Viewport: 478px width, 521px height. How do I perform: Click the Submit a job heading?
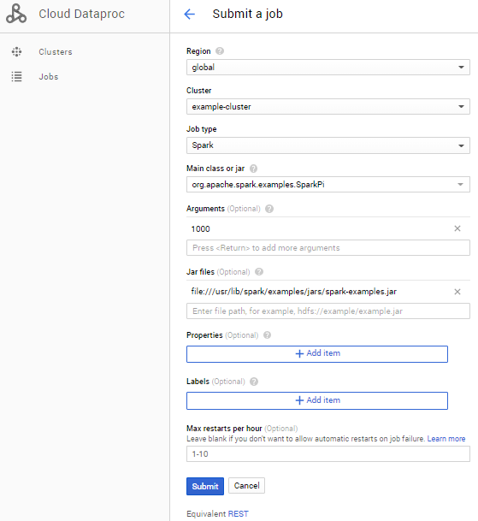[x=247, y=14]
